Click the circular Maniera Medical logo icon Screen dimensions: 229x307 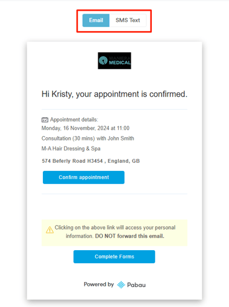(x=103, y=61)
